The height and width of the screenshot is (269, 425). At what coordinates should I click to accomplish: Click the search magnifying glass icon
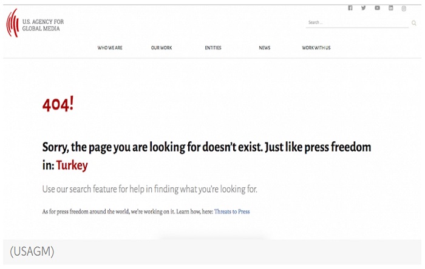point(414,23)
